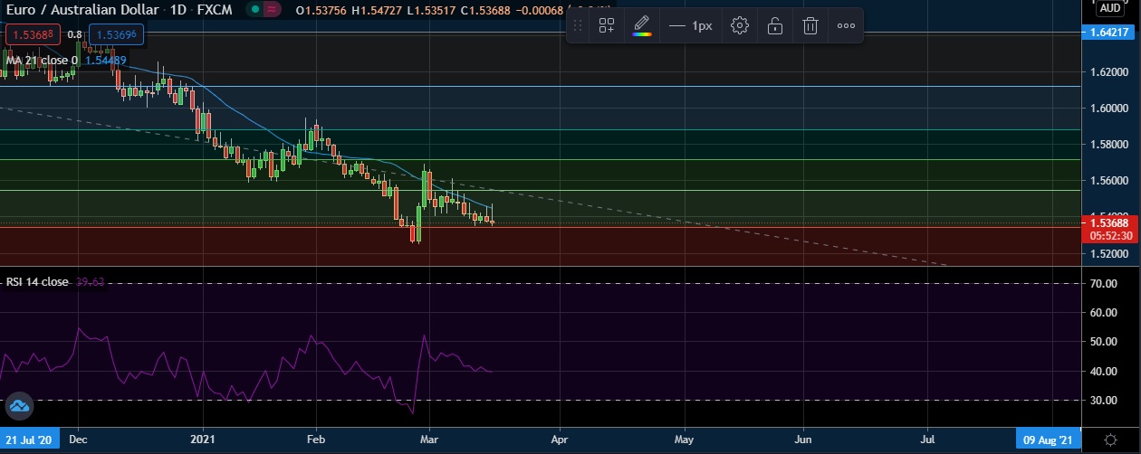This screenshot has height=454, width=1141.
Task: Click the red sell price 1.53688 button
Action: tap(32, 34)
